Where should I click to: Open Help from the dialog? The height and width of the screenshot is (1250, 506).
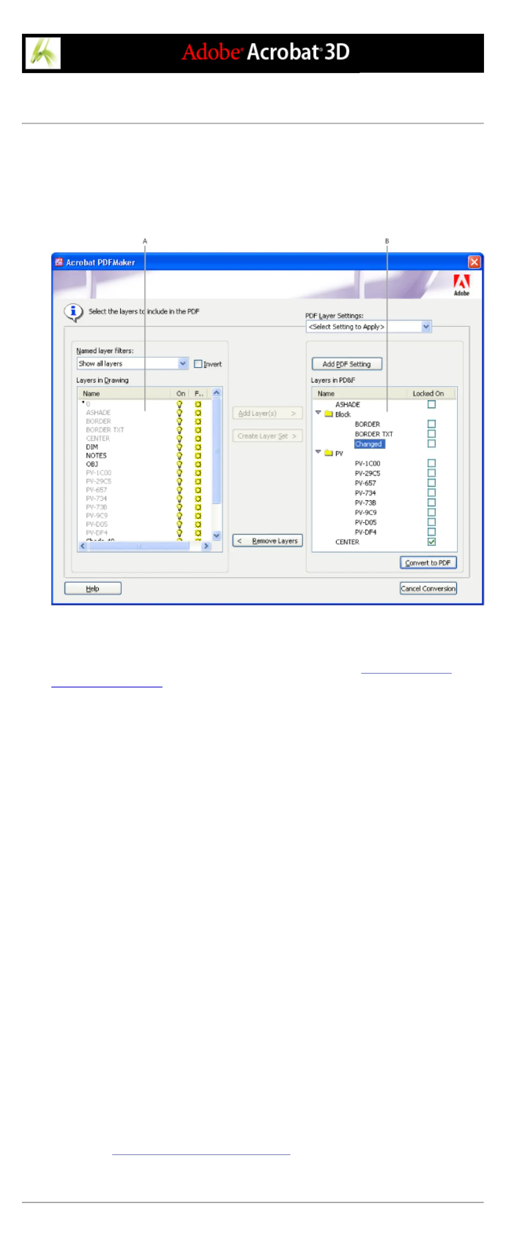pyautogui.click(x=92, y=589)
